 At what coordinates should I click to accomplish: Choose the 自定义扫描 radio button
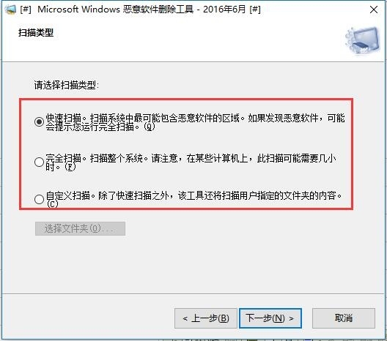point(39,199)
